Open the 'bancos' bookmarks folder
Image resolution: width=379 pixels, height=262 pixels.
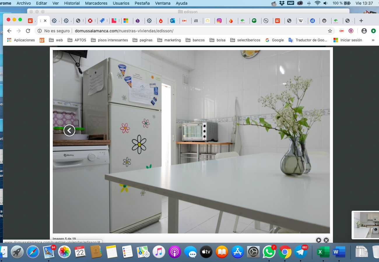pyautogui.click(x=195, y=40)
